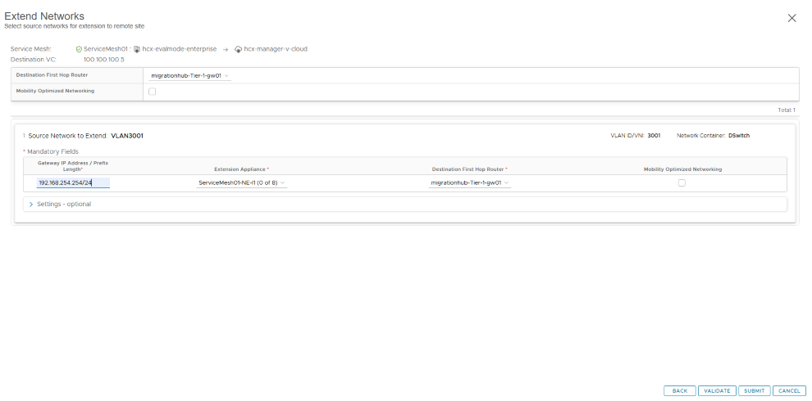This screenshot has height=401, width=812.
Task: Tick Mobility Optimized Networking checkbox in VLAN3001 row
Action: click(x=682, y=183)
